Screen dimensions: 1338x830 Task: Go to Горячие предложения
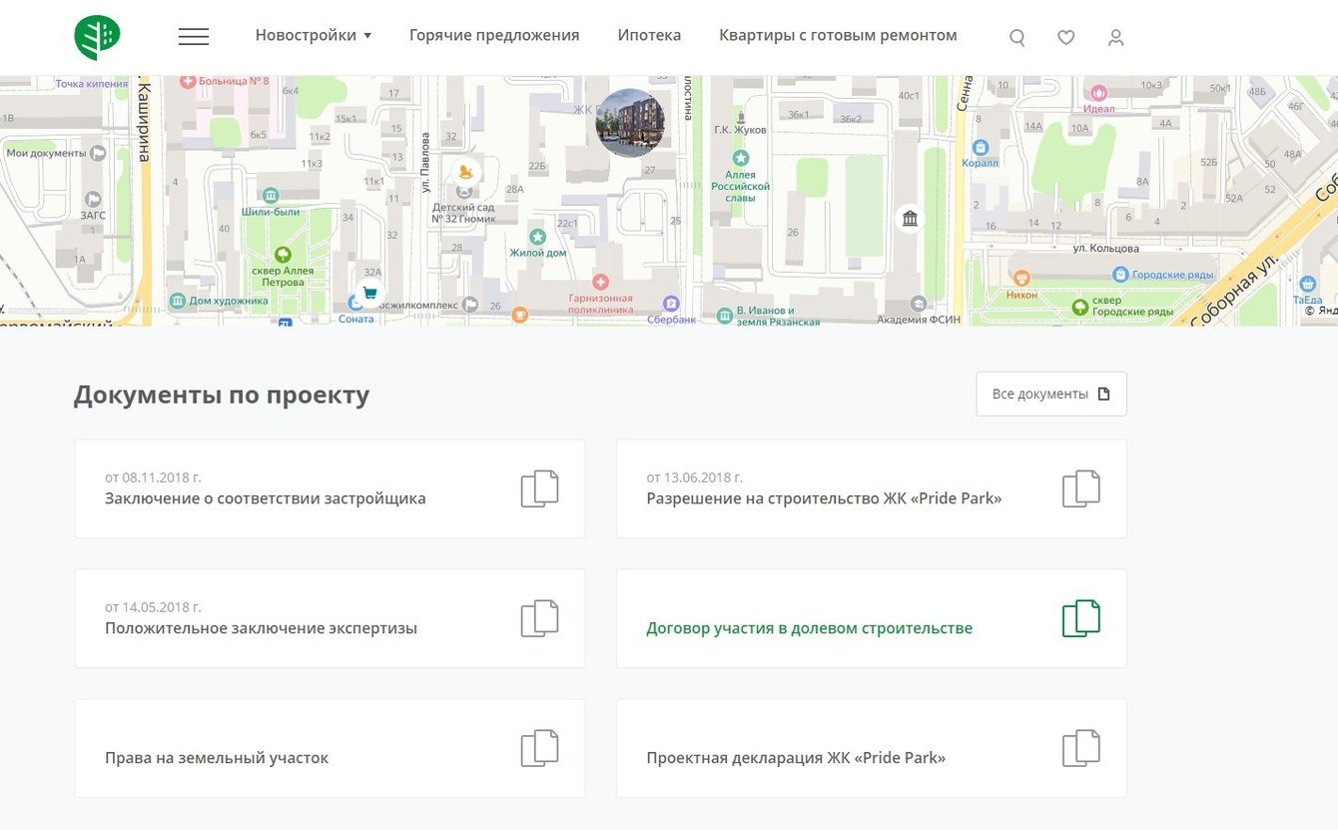[x=494, y=35]
